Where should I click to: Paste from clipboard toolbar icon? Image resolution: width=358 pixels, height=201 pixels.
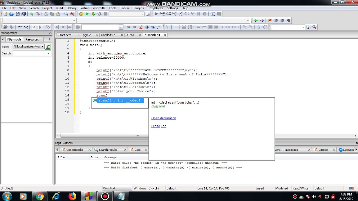click(58, 14)
